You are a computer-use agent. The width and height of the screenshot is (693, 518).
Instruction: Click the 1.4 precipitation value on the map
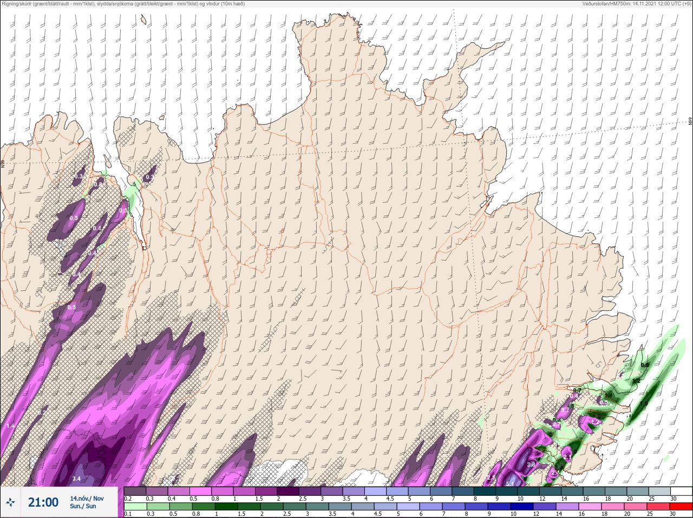10,426
